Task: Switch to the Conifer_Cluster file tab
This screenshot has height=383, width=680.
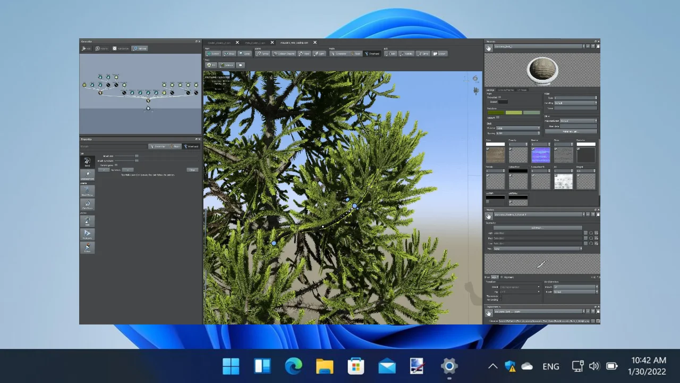Action: [219, 43]
